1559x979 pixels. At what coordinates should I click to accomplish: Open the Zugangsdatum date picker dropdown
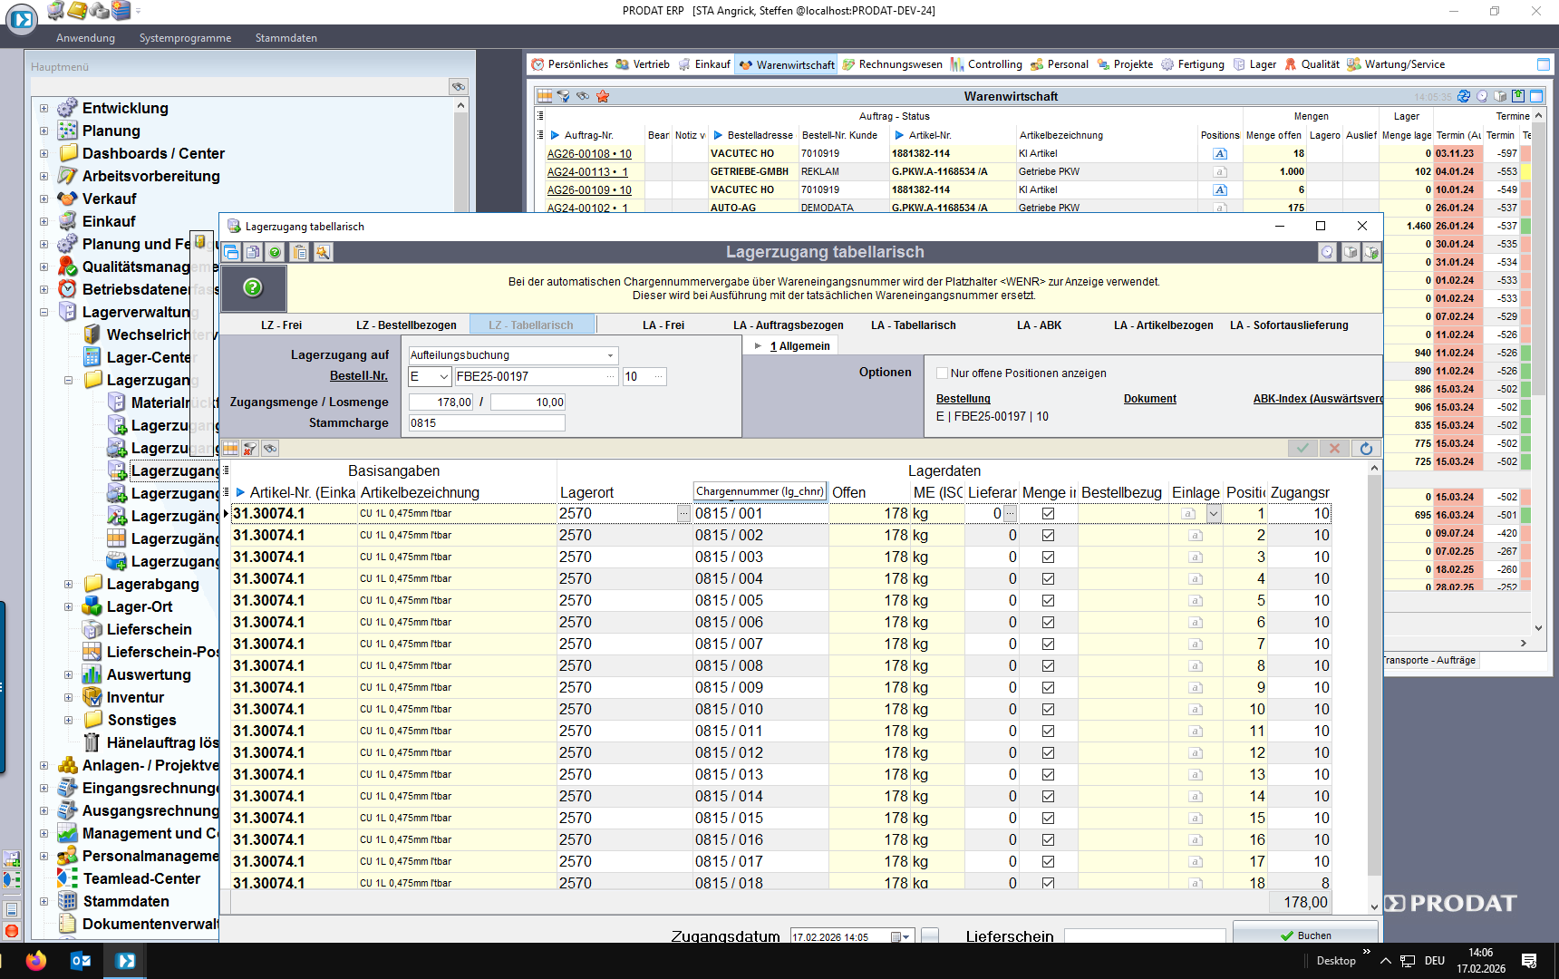pyautogui.click(x=905, y=937)
